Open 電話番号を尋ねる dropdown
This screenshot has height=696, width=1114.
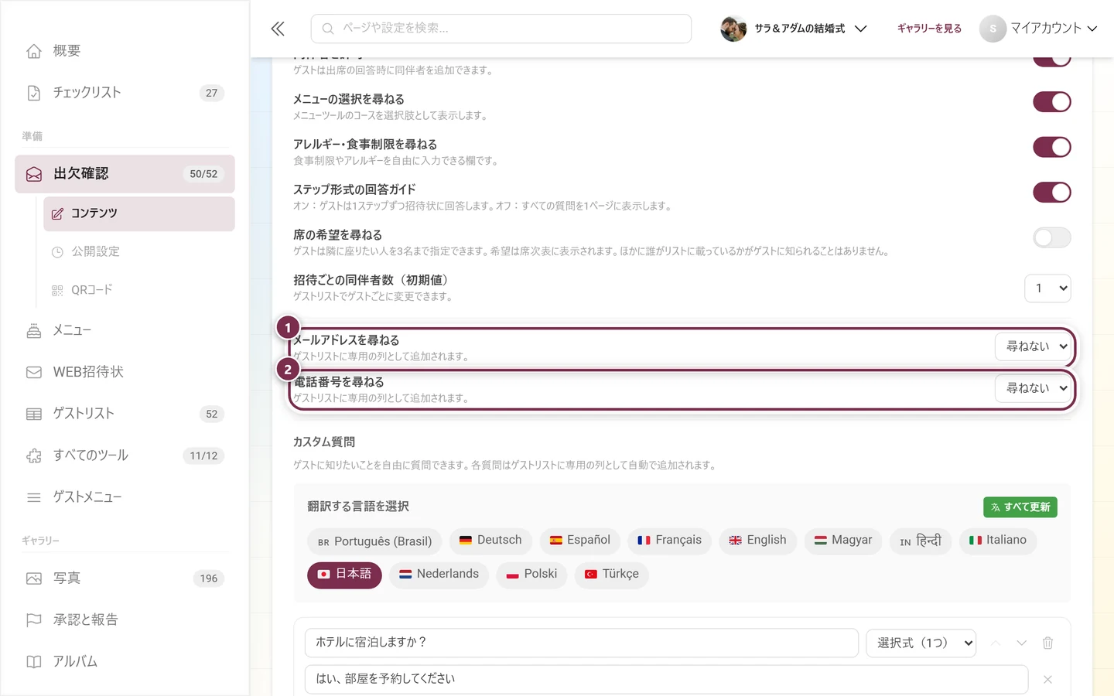(1033, 388)
